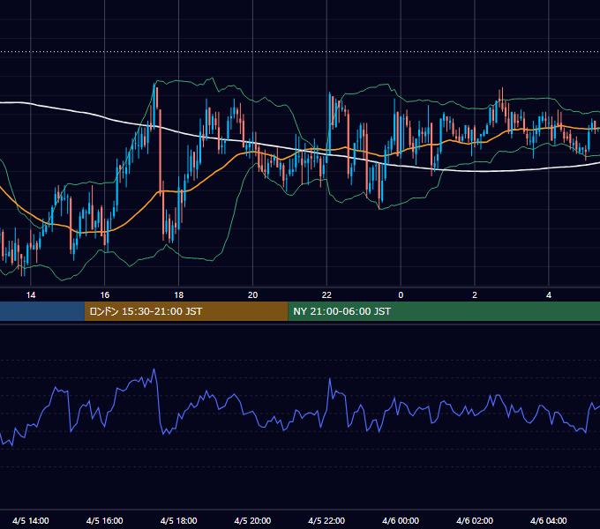The height and width of the screenshot is (529, 600).
Task: Click the 18 hour axis label
Action: pos(179,295)
